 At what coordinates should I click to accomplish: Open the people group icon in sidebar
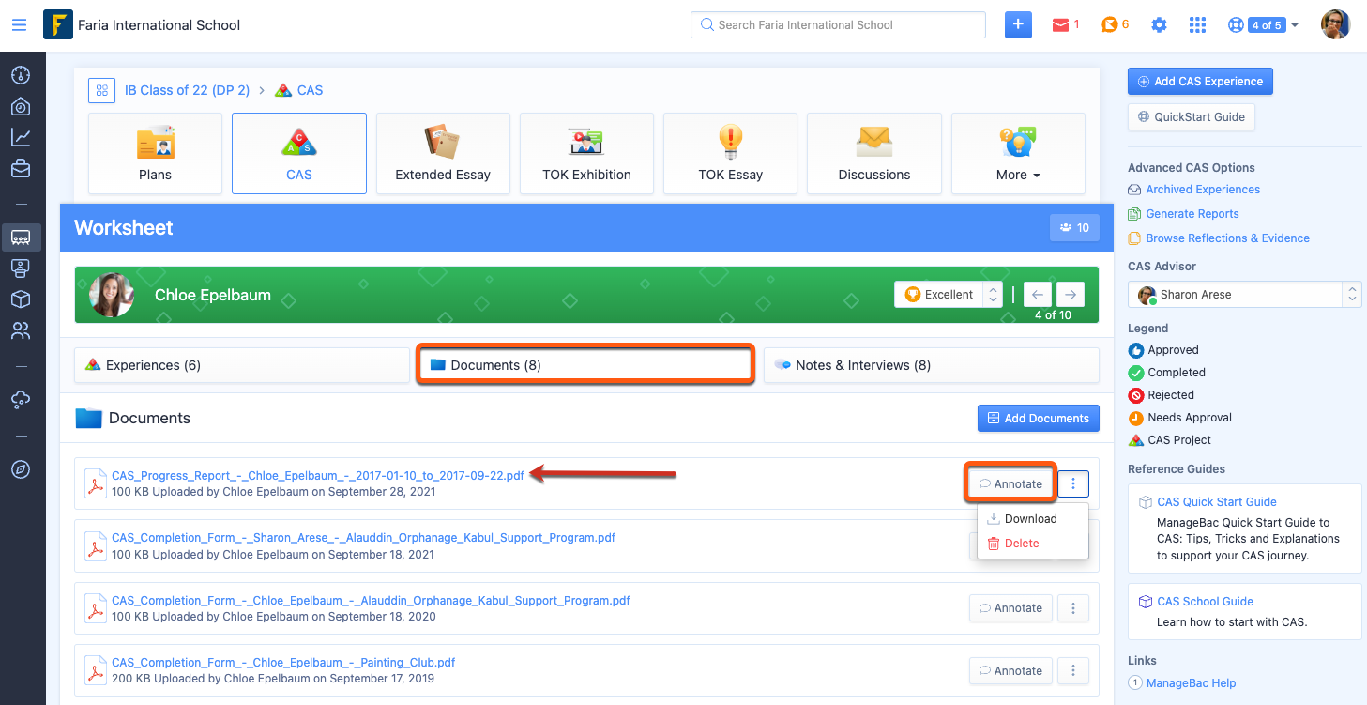pos(21,330)
